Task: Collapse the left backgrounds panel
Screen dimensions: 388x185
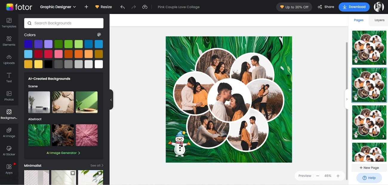Action: pyautogui.click(x=111, y=100)
